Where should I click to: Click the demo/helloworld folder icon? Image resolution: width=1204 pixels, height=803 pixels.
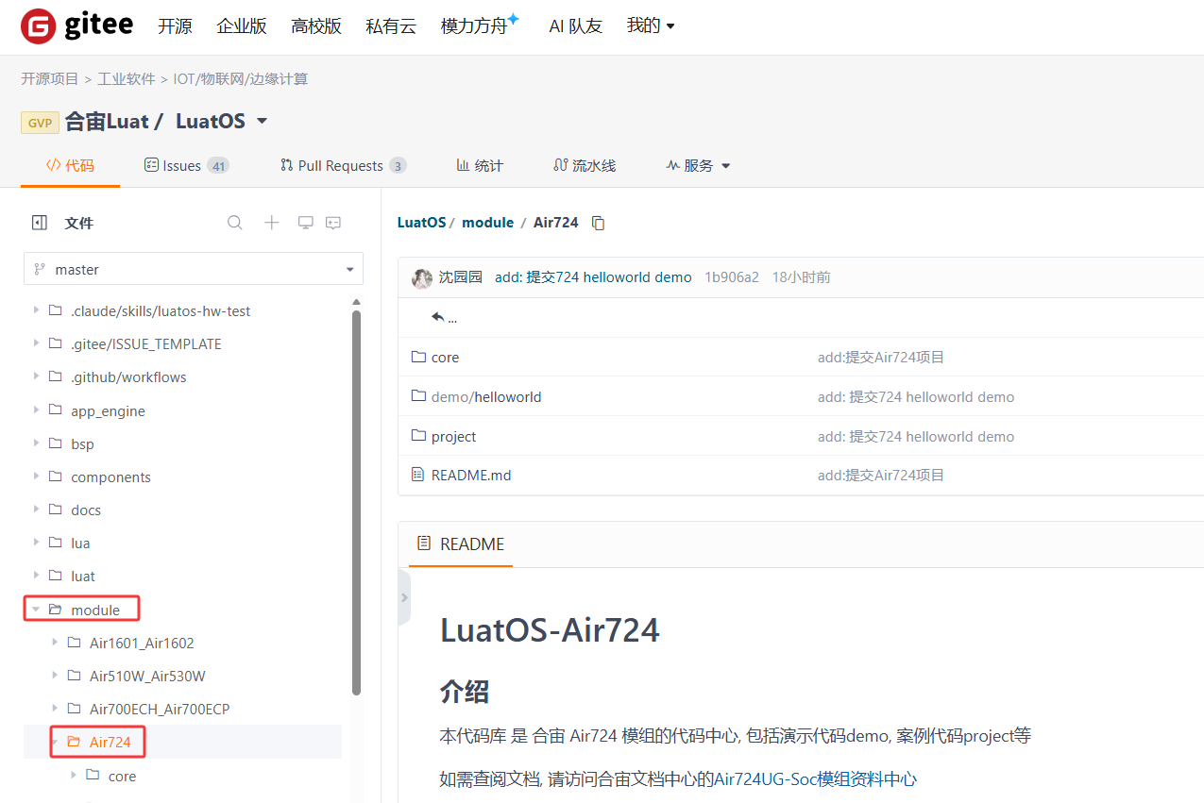click(x=419, y=396)
